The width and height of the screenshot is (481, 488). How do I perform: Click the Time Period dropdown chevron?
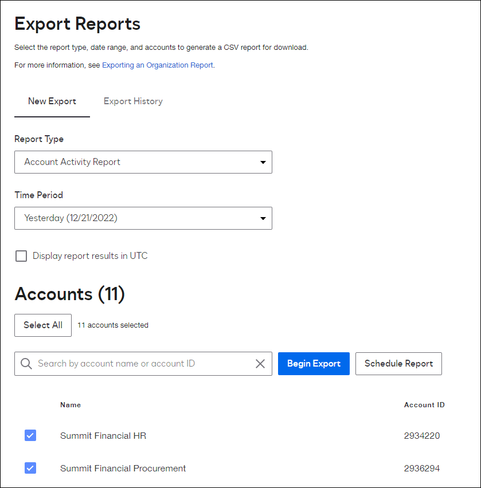[x=263, y=218]
